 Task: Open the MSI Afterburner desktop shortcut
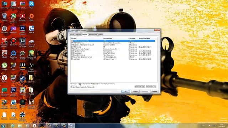(14, 18)
